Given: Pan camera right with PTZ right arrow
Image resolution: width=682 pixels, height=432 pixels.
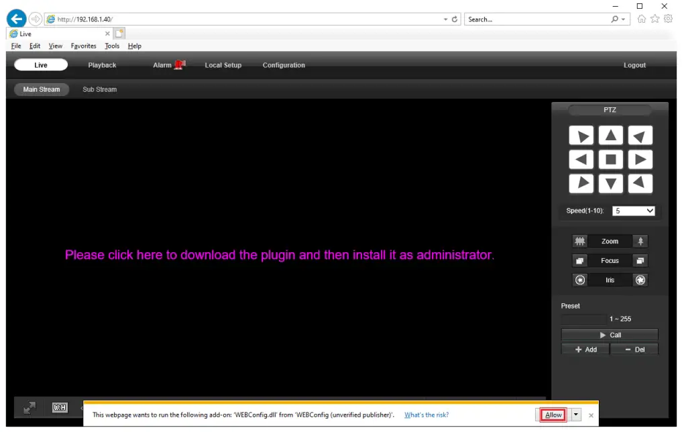Looking at the screenshot, I should [640, 160].
